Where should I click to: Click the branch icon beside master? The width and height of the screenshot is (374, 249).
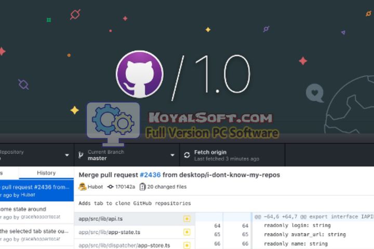[x=81, y=155]
